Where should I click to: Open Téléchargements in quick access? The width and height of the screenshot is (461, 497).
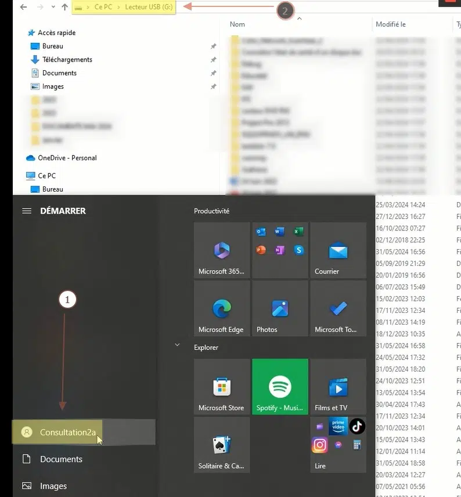coord(67,60)
